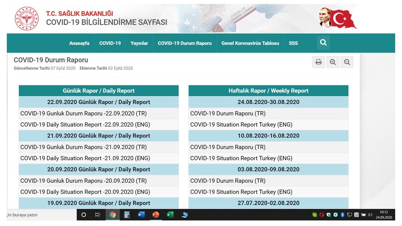Open Google Chrome from the taskbar
Screen dimensions: 402x226
113,215
